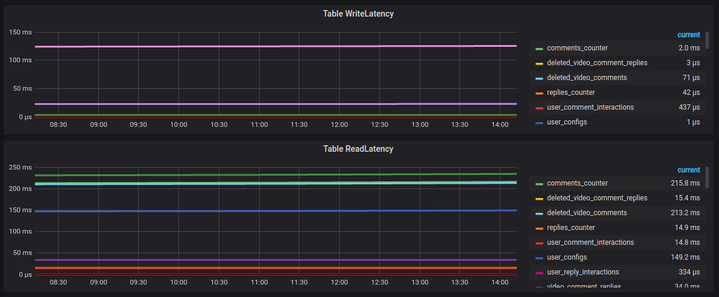The width and height of the screenshot is (719, 297).
Task: Open the Table ReadLatency panel title menu
Action: (x=358, y=149)
